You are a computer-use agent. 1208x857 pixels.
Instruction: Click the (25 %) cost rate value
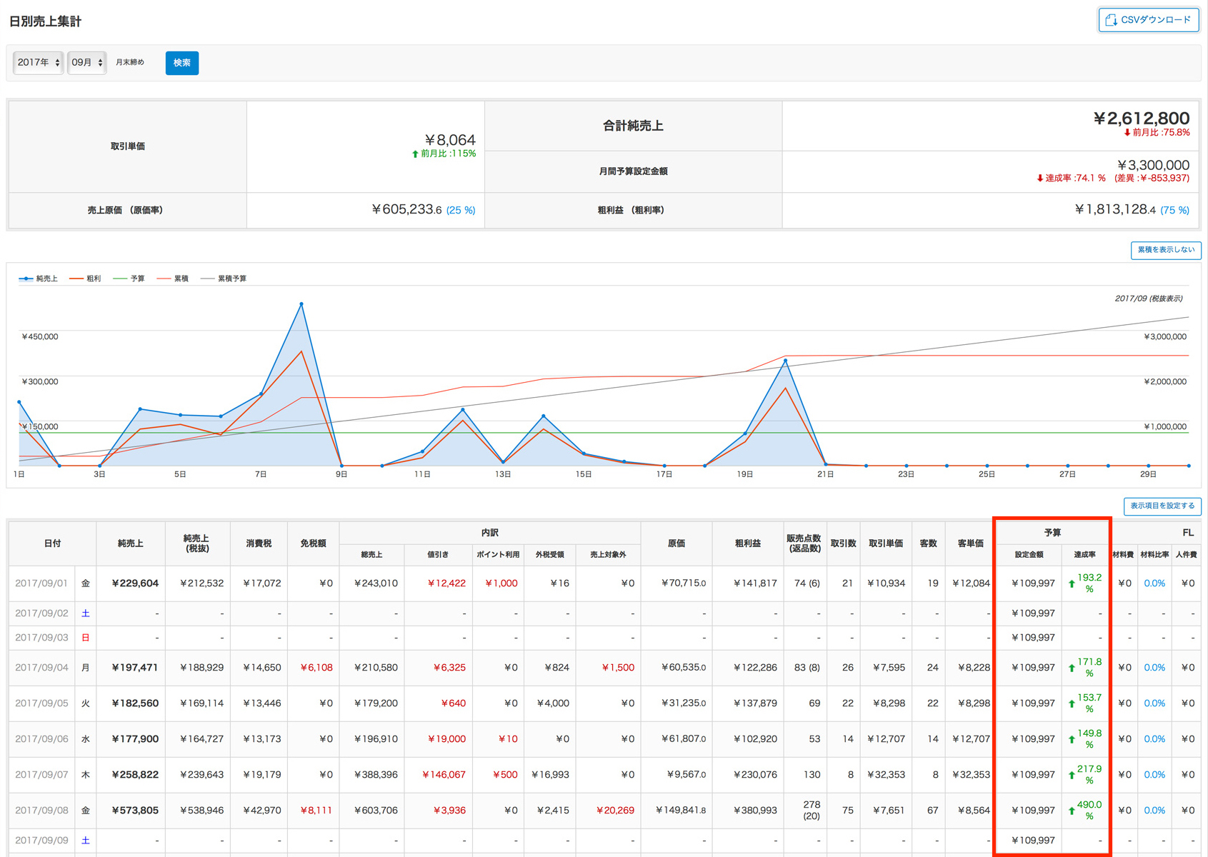coord(461,211)
